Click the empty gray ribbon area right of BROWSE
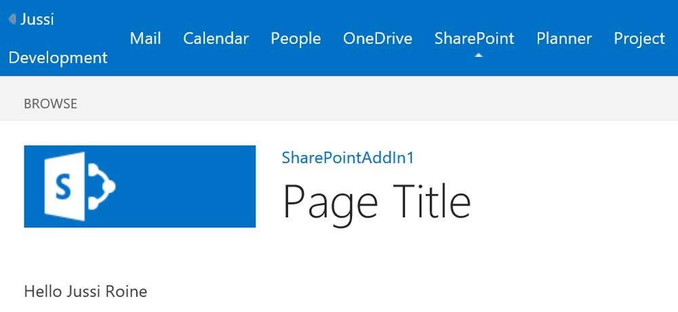Image resolution: width=678 pixels, height=312 pixels. (373, 104)
